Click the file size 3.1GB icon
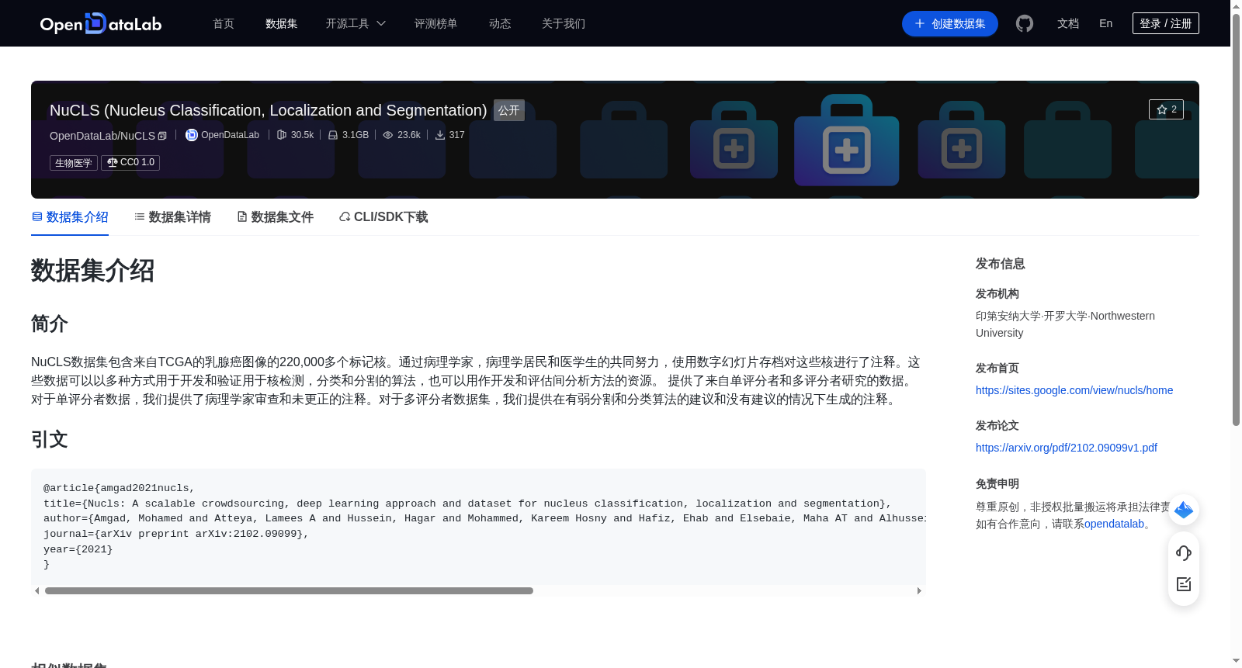This screenshot has height=668, width=1242. click(x=333, y=135)
